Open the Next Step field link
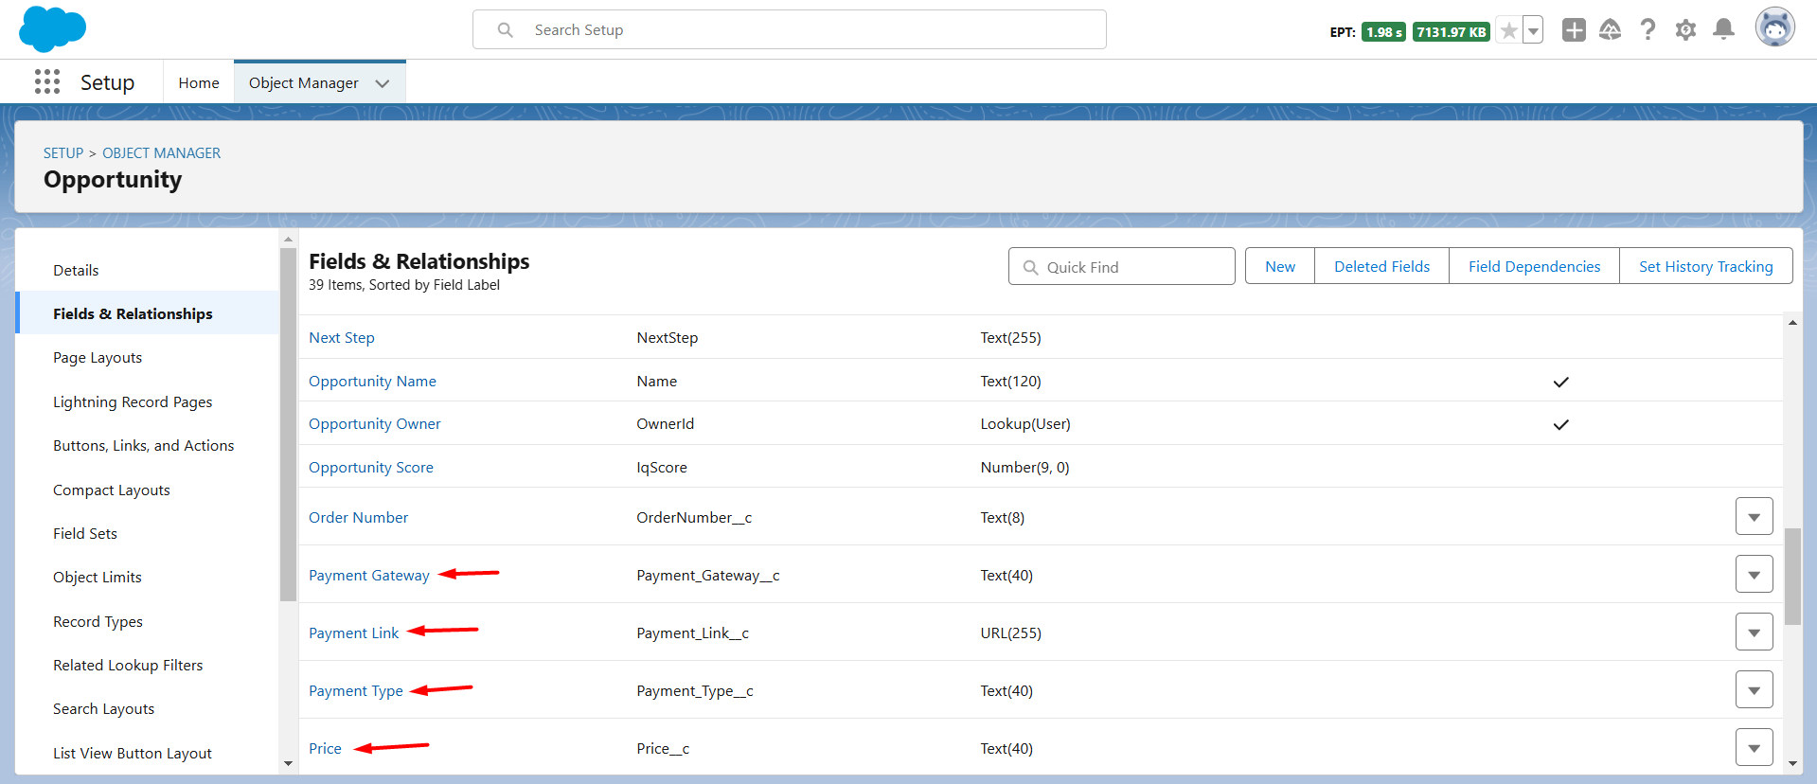Viewport: 1817px width, 784px height. [x=342, y=338]
